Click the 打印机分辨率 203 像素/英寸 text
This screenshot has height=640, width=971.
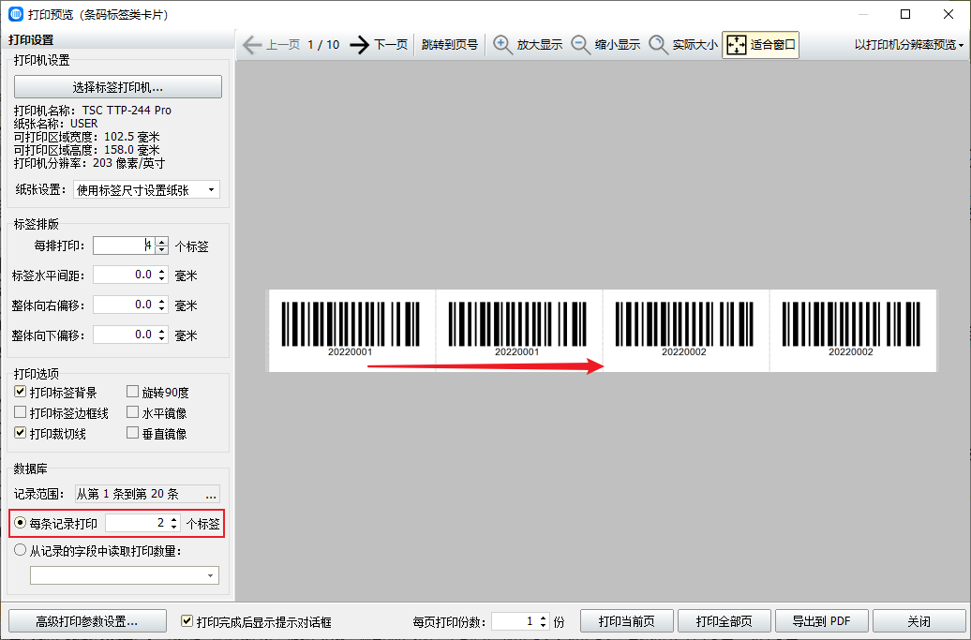(x=90, y=163)
